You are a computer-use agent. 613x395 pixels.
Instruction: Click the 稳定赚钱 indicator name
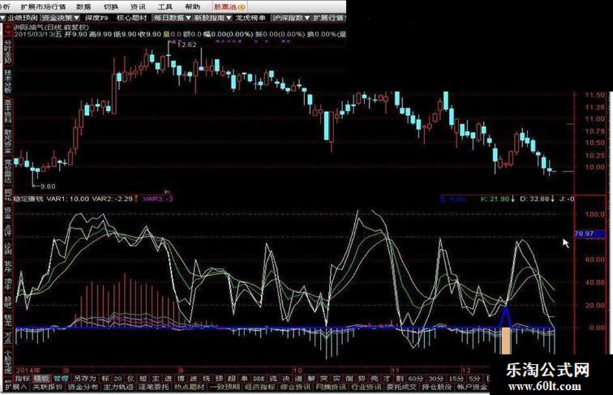pos(28,198)
